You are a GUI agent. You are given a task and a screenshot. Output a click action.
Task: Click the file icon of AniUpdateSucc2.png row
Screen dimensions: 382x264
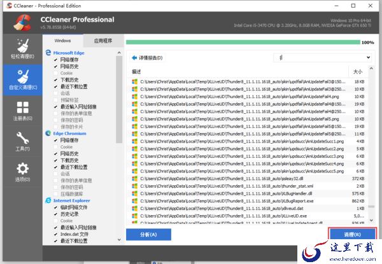(x=135, y=149)
